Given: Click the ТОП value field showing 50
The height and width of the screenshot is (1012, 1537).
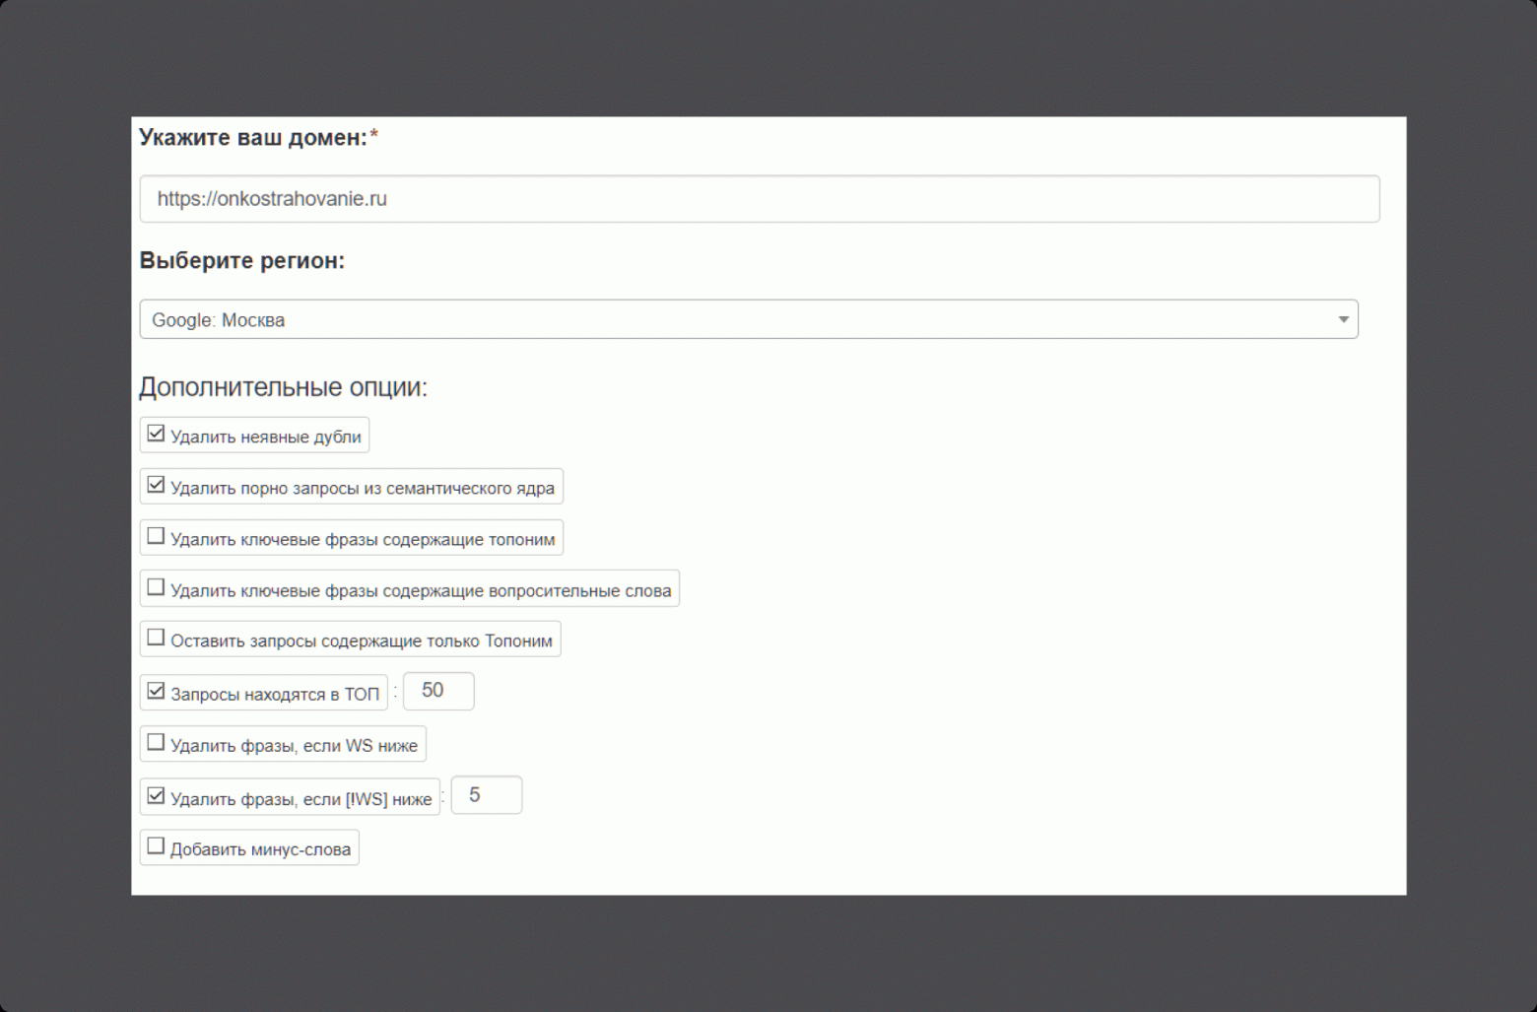Looking at the screenshot, I should click(438, 691).
